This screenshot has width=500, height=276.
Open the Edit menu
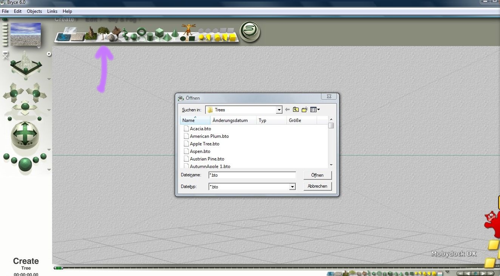pyautogui.click(x=18, y=11)
